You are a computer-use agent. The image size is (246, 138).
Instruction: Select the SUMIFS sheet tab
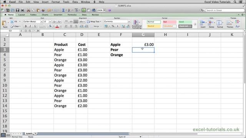point(29,134)
